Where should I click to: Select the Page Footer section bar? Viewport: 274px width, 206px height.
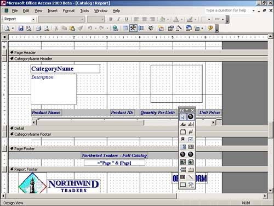[x=138, y=149]
